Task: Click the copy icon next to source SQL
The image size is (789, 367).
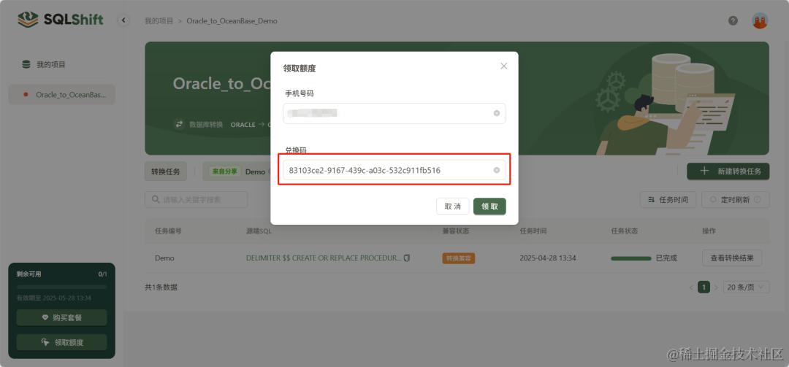Action: (407, 258)
